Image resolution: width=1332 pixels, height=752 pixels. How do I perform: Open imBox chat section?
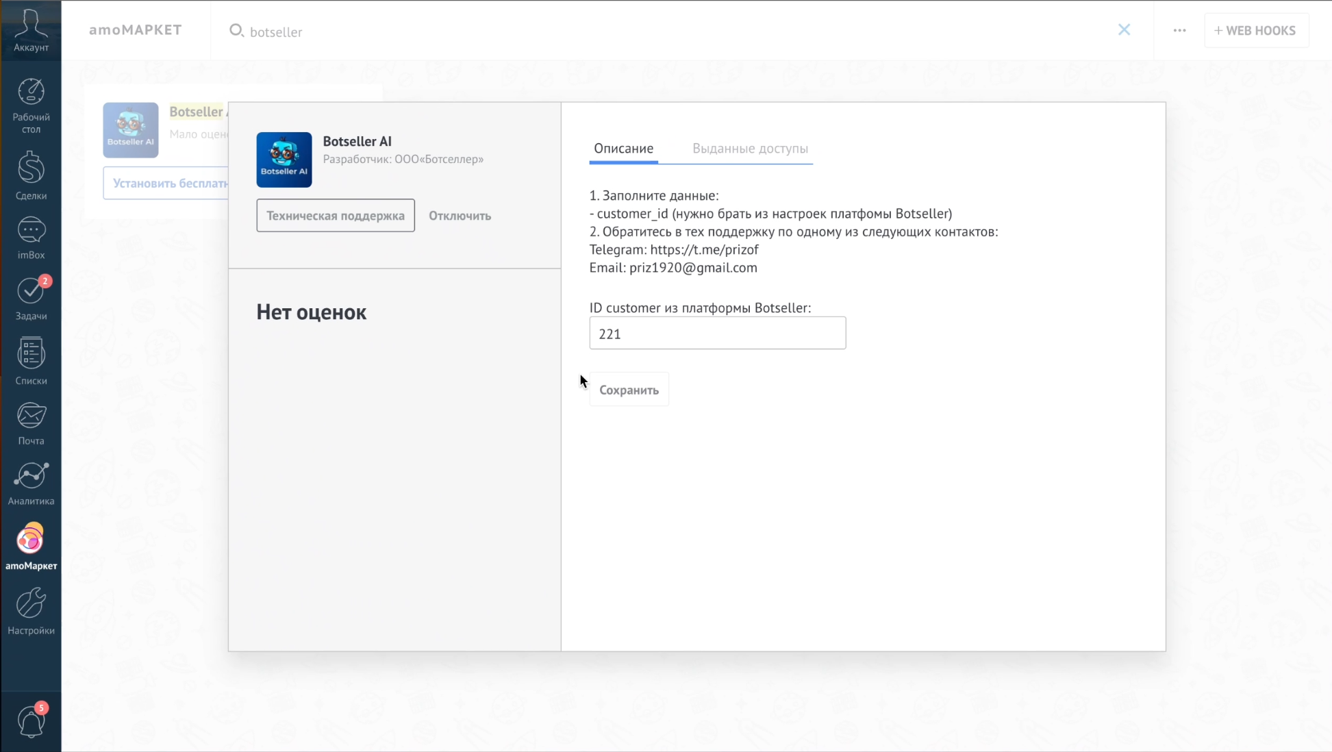[31, 238]
